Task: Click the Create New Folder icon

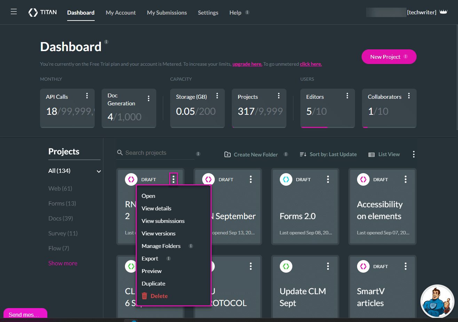Action: [x=227, y=154]
